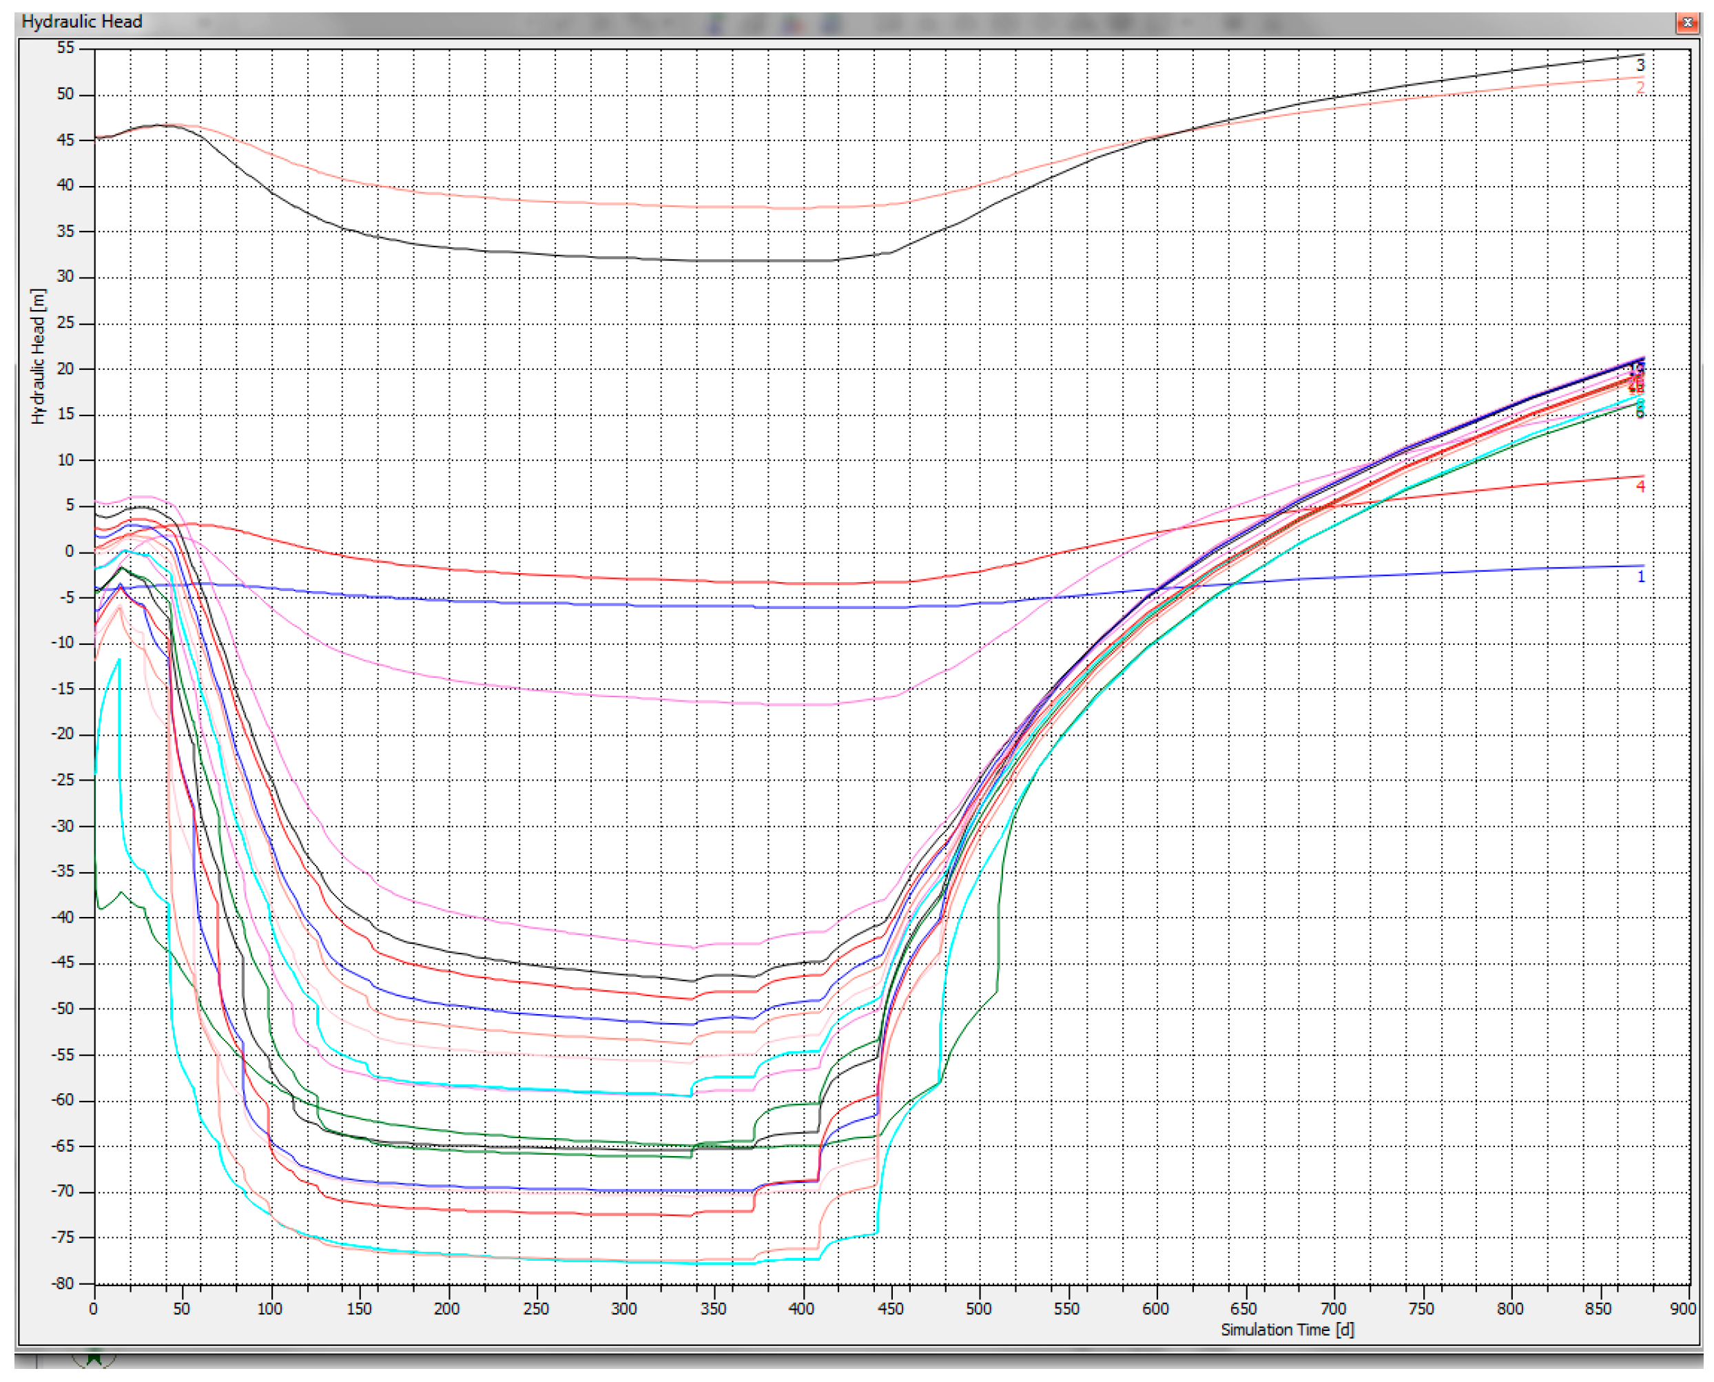Click the 0 tick on the y-axis

coord(70,551)
